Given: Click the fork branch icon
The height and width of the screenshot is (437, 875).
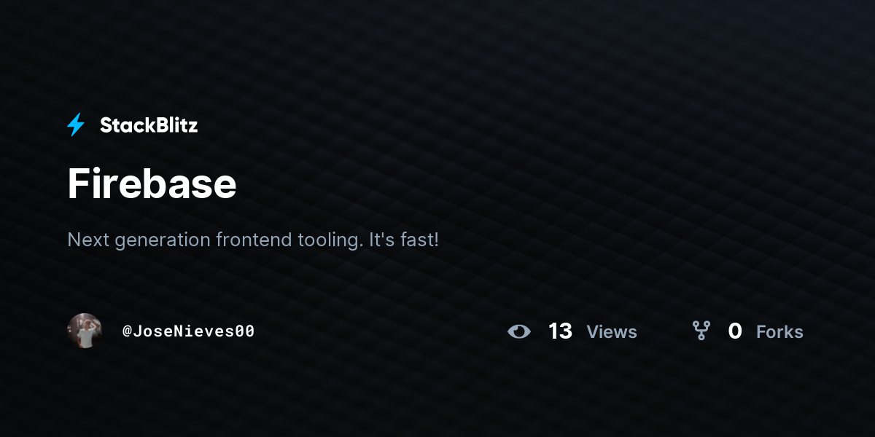Looking at the screenshot, I should [x=701, y=331].
